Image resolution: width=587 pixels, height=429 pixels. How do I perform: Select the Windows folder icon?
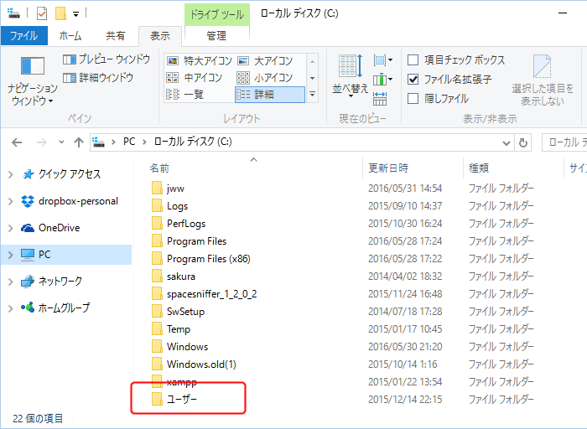(x=157, y=346)
